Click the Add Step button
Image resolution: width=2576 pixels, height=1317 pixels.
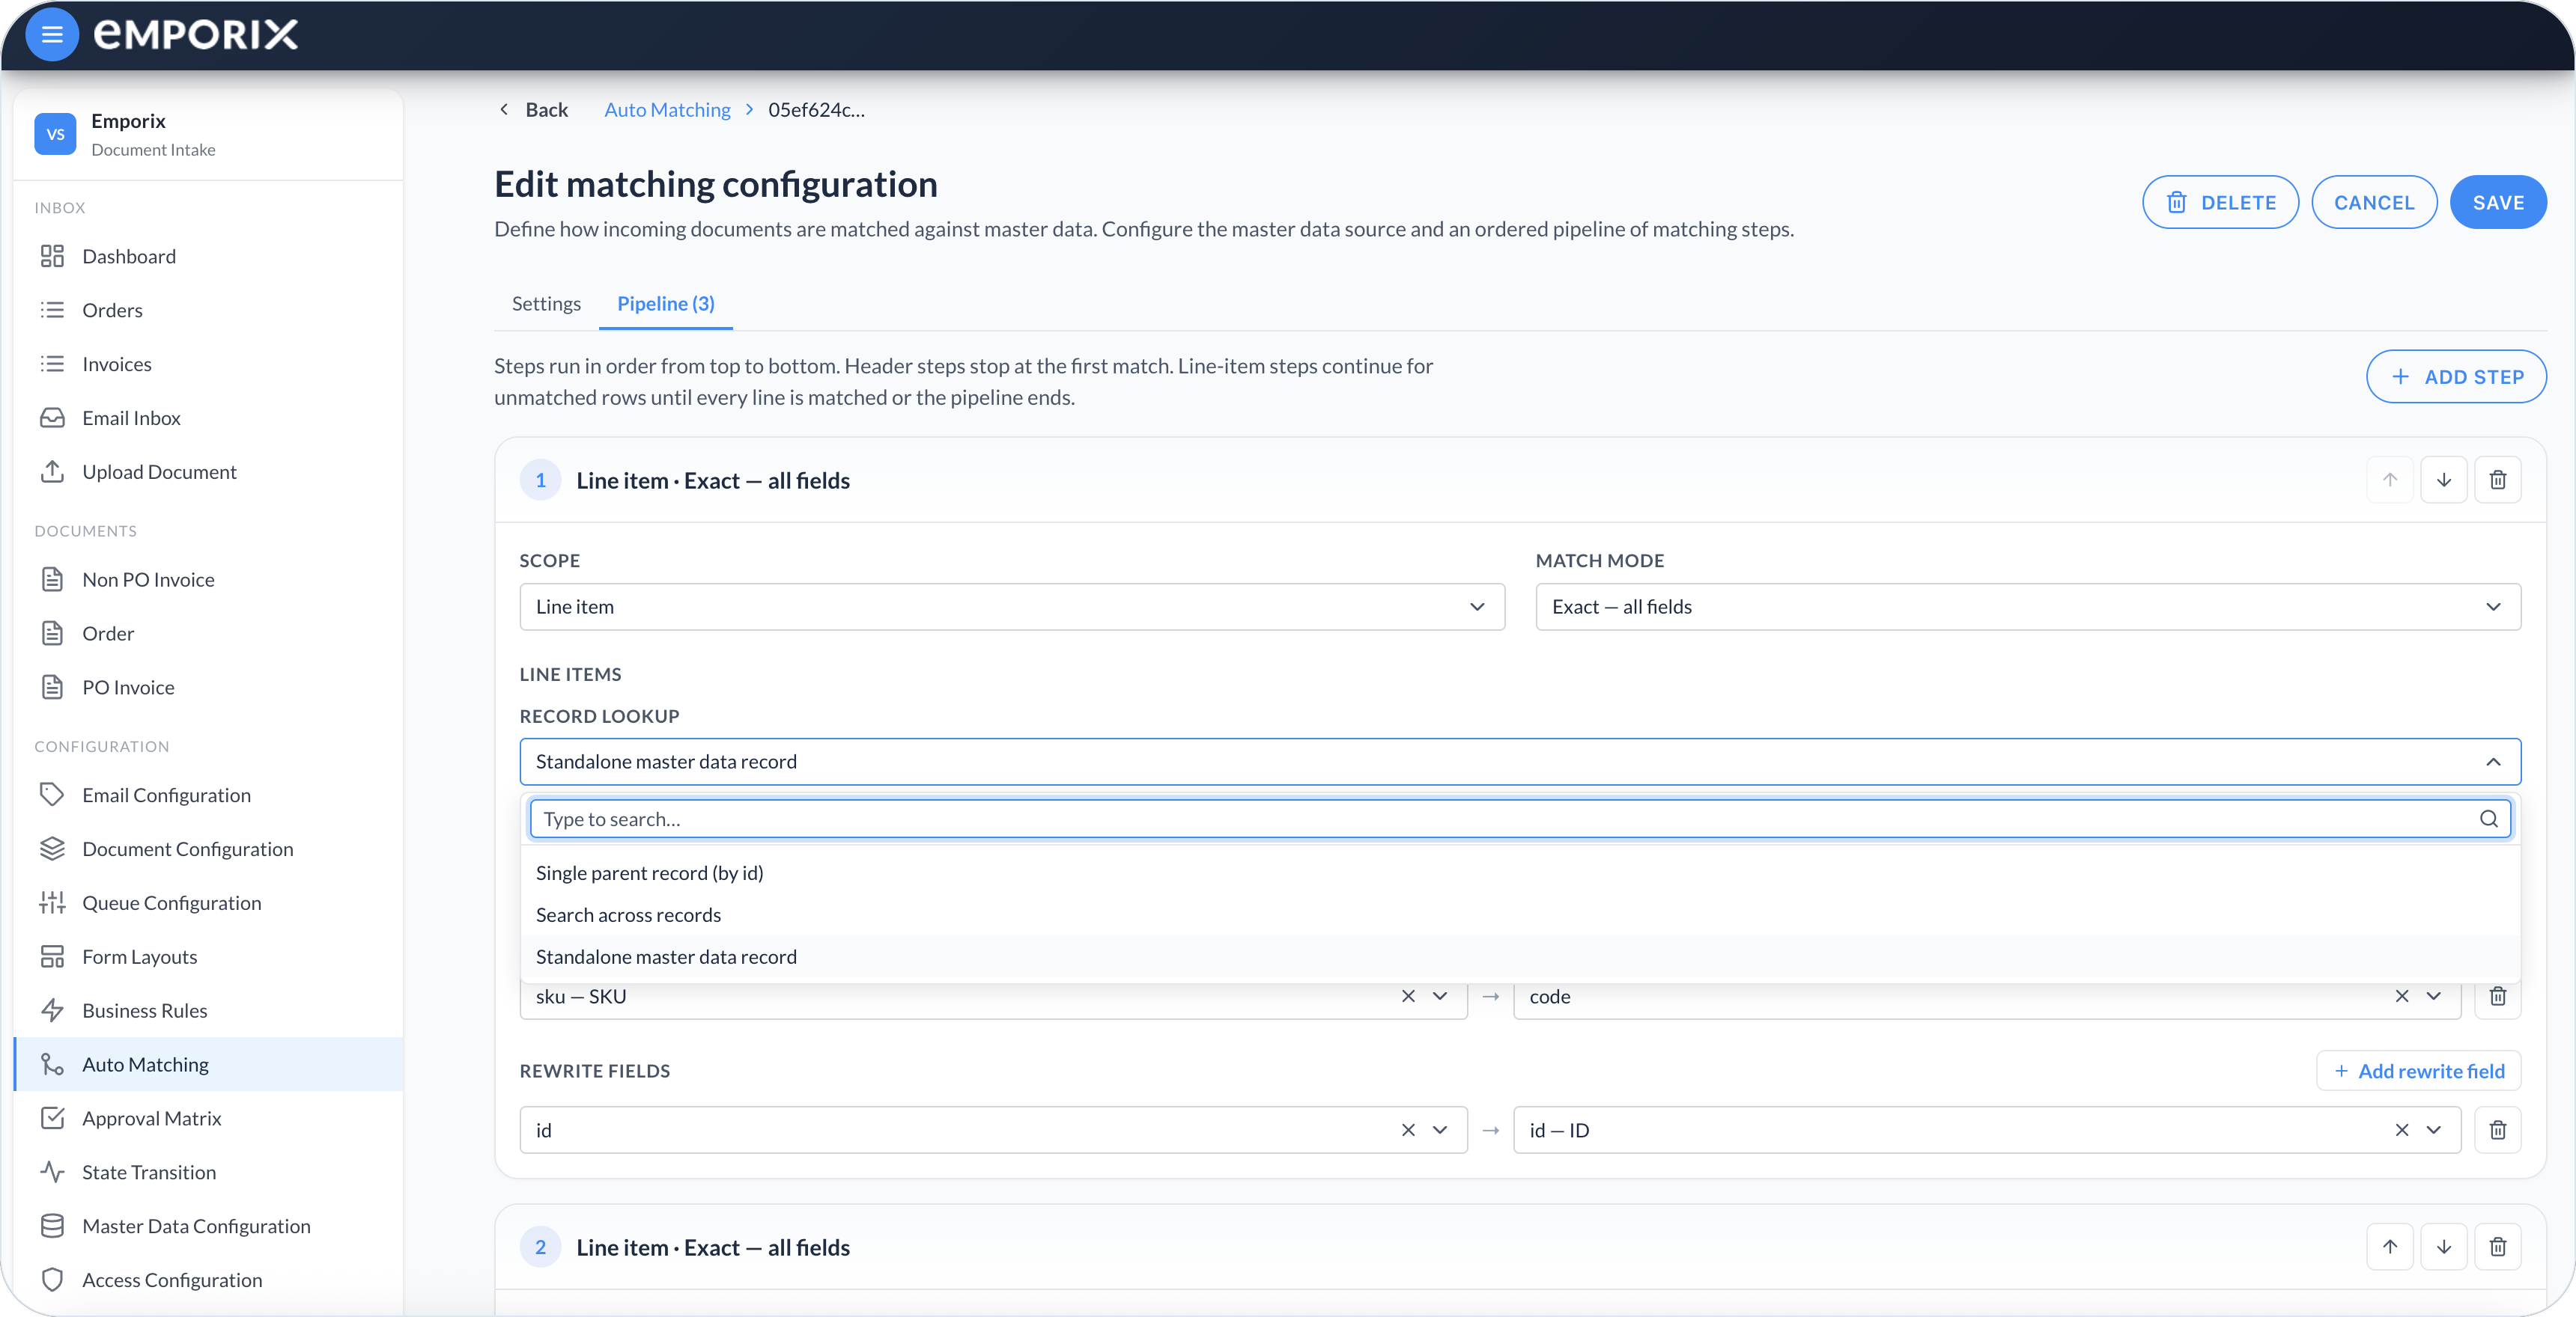click(x=2456, y=376)
